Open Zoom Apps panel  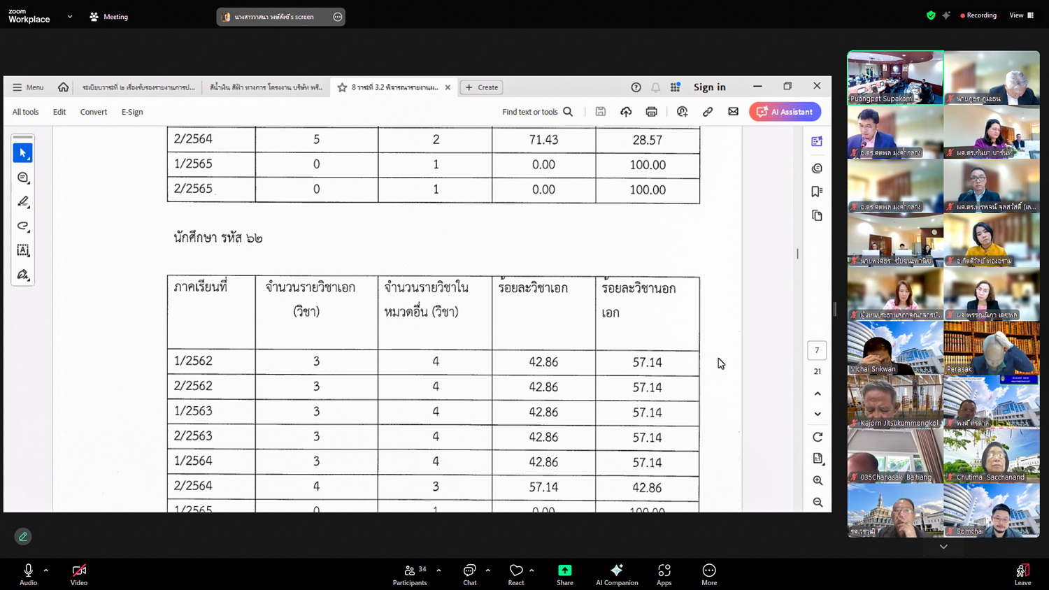[664, 575]
